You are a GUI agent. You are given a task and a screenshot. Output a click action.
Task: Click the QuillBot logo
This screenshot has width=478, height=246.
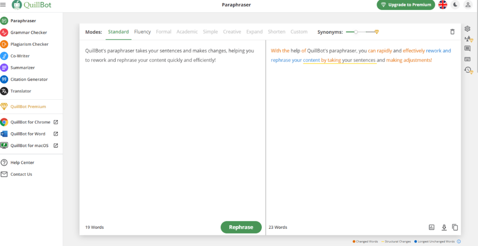[x=32, y=5]
